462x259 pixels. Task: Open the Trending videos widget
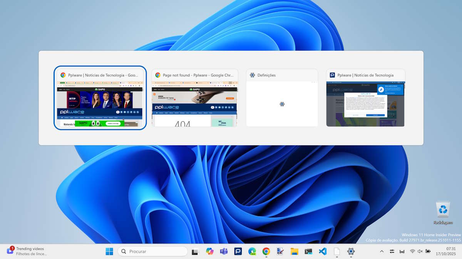click(27, 251)
